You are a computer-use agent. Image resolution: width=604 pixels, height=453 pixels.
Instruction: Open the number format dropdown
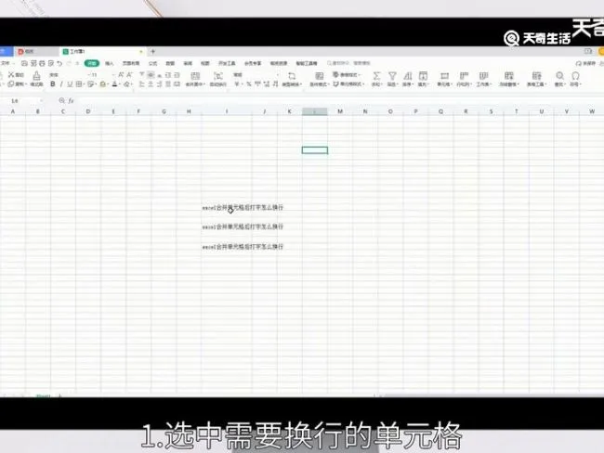coord(256,74)
